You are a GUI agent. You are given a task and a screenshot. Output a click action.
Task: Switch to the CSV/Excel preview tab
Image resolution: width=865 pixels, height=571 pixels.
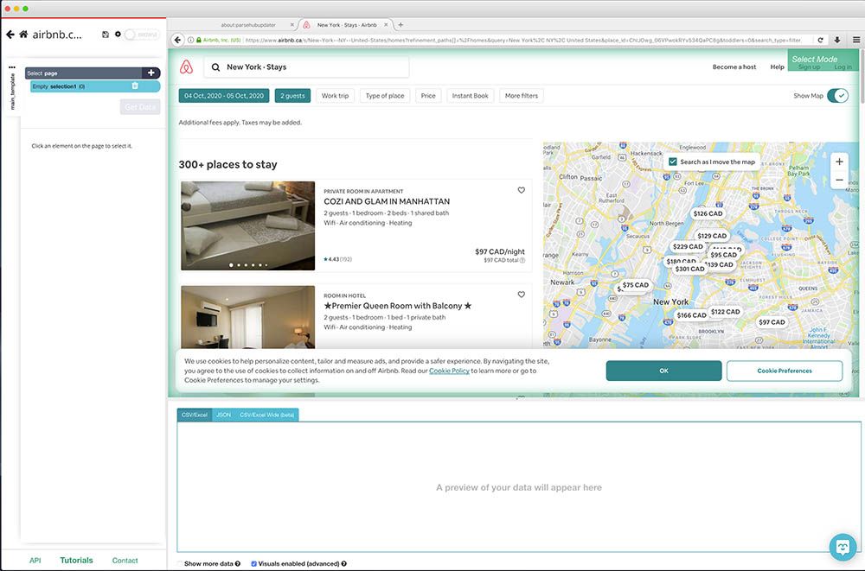click(195, 415)
